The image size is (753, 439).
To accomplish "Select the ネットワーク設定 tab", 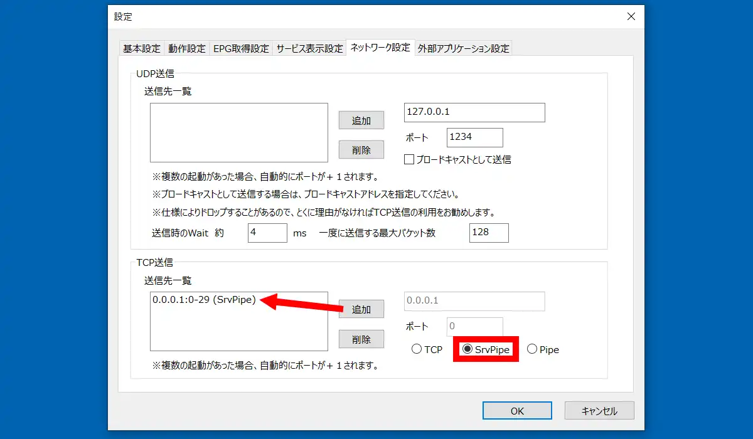I will [380, 47].
